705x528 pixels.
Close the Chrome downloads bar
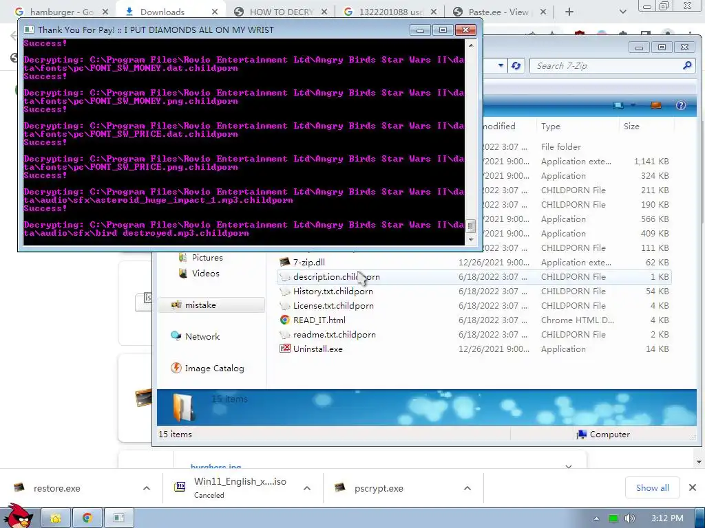tap(693, 487)
